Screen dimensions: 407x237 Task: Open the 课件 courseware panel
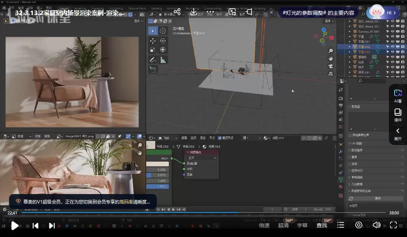(398, 115)
